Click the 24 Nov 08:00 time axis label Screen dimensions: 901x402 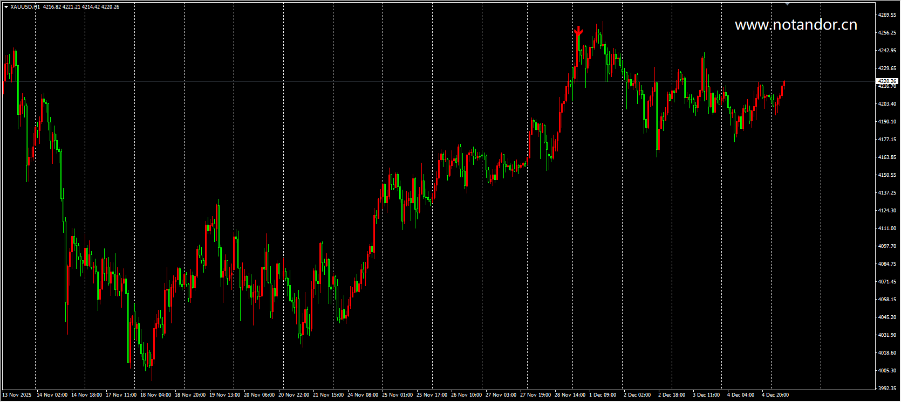(x=363, y=395)
